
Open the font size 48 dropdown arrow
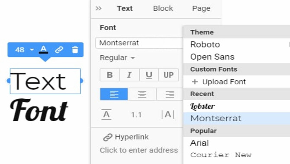click(x=32, y=50)
